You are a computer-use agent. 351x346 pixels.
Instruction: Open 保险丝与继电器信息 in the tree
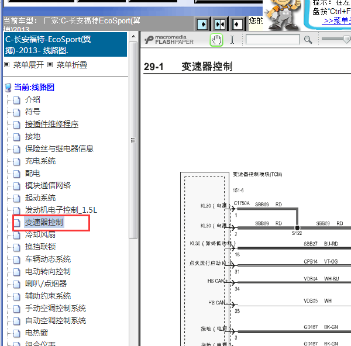click(x=59, y=148)
